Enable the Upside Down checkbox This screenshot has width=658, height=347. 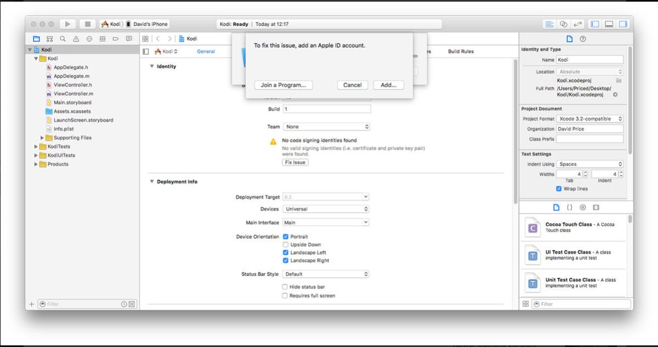pyautogui.click(x=285, y=244)
